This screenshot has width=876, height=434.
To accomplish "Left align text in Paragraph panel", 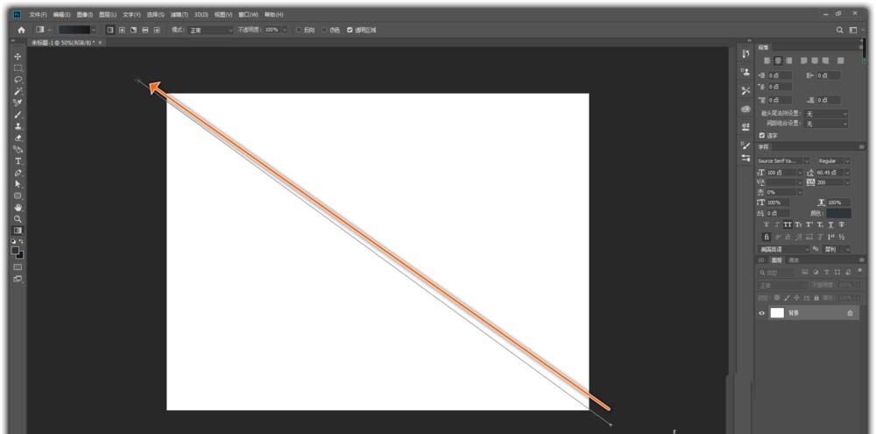I will [x=767, y=60].
